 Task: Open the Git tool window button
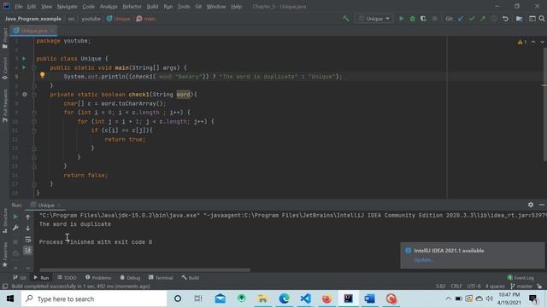tap(20, 277)
